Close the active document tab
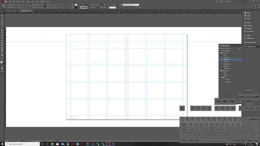Viewport: 260px width, 146px height. [32, 11]
